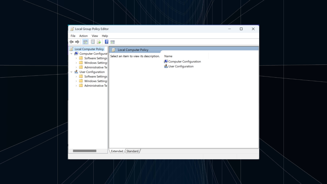Click folder icon of Administrative Templates under User Configuration
Screen dimensions: 327x184
(81, 86)
